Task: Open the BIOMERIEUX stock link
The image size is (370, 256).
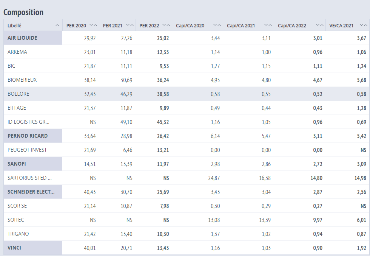Action: click(22, 80)
